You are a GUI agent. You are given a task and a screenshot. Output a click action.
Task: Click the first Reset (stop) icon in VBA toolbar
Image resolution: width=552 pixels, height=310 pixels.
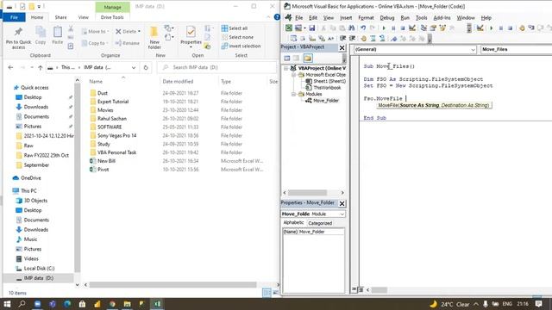point(403,28)
